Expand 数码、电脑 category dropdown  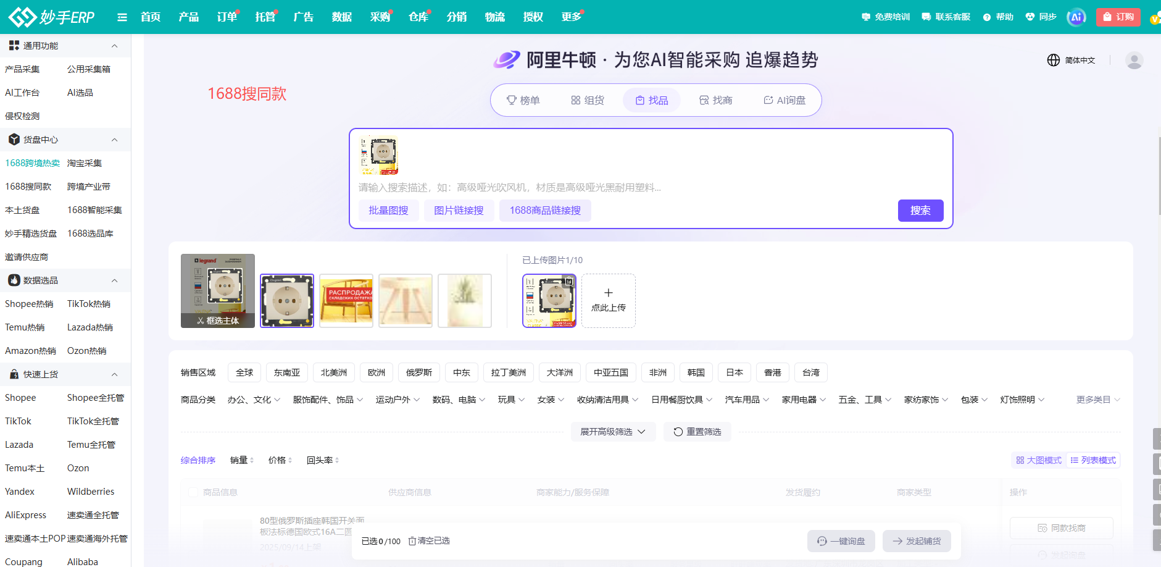click(459, 400)
